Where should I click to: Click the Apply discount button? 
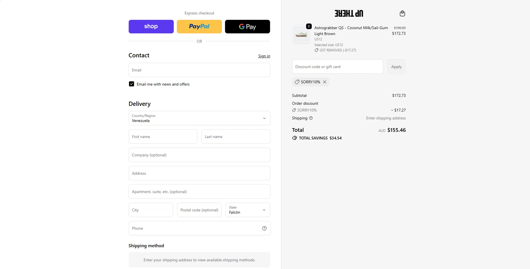(396, 67)
